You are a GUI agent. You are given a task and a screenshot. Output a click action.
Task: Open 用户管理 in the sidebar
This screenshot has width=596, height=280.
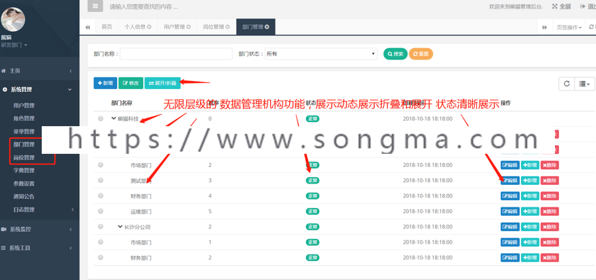pos(24,106)
